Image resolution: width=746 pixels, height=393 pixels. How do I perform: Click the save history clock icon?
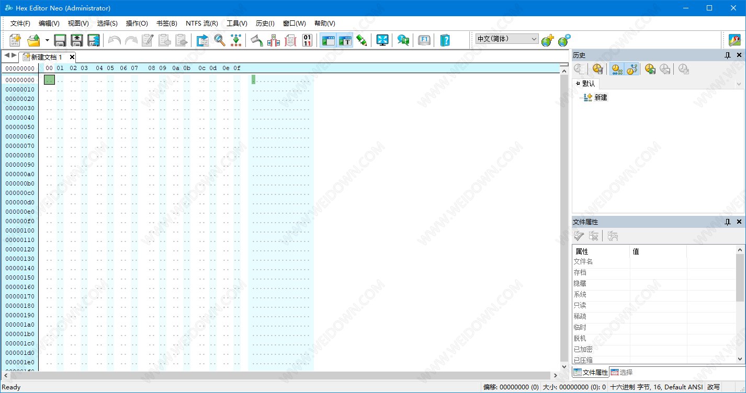(x=650, y=68)
